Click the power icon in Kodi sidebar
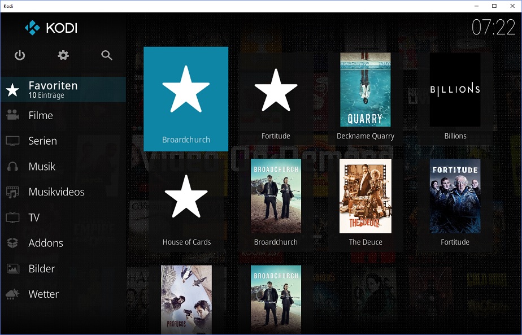 [20, 55]
